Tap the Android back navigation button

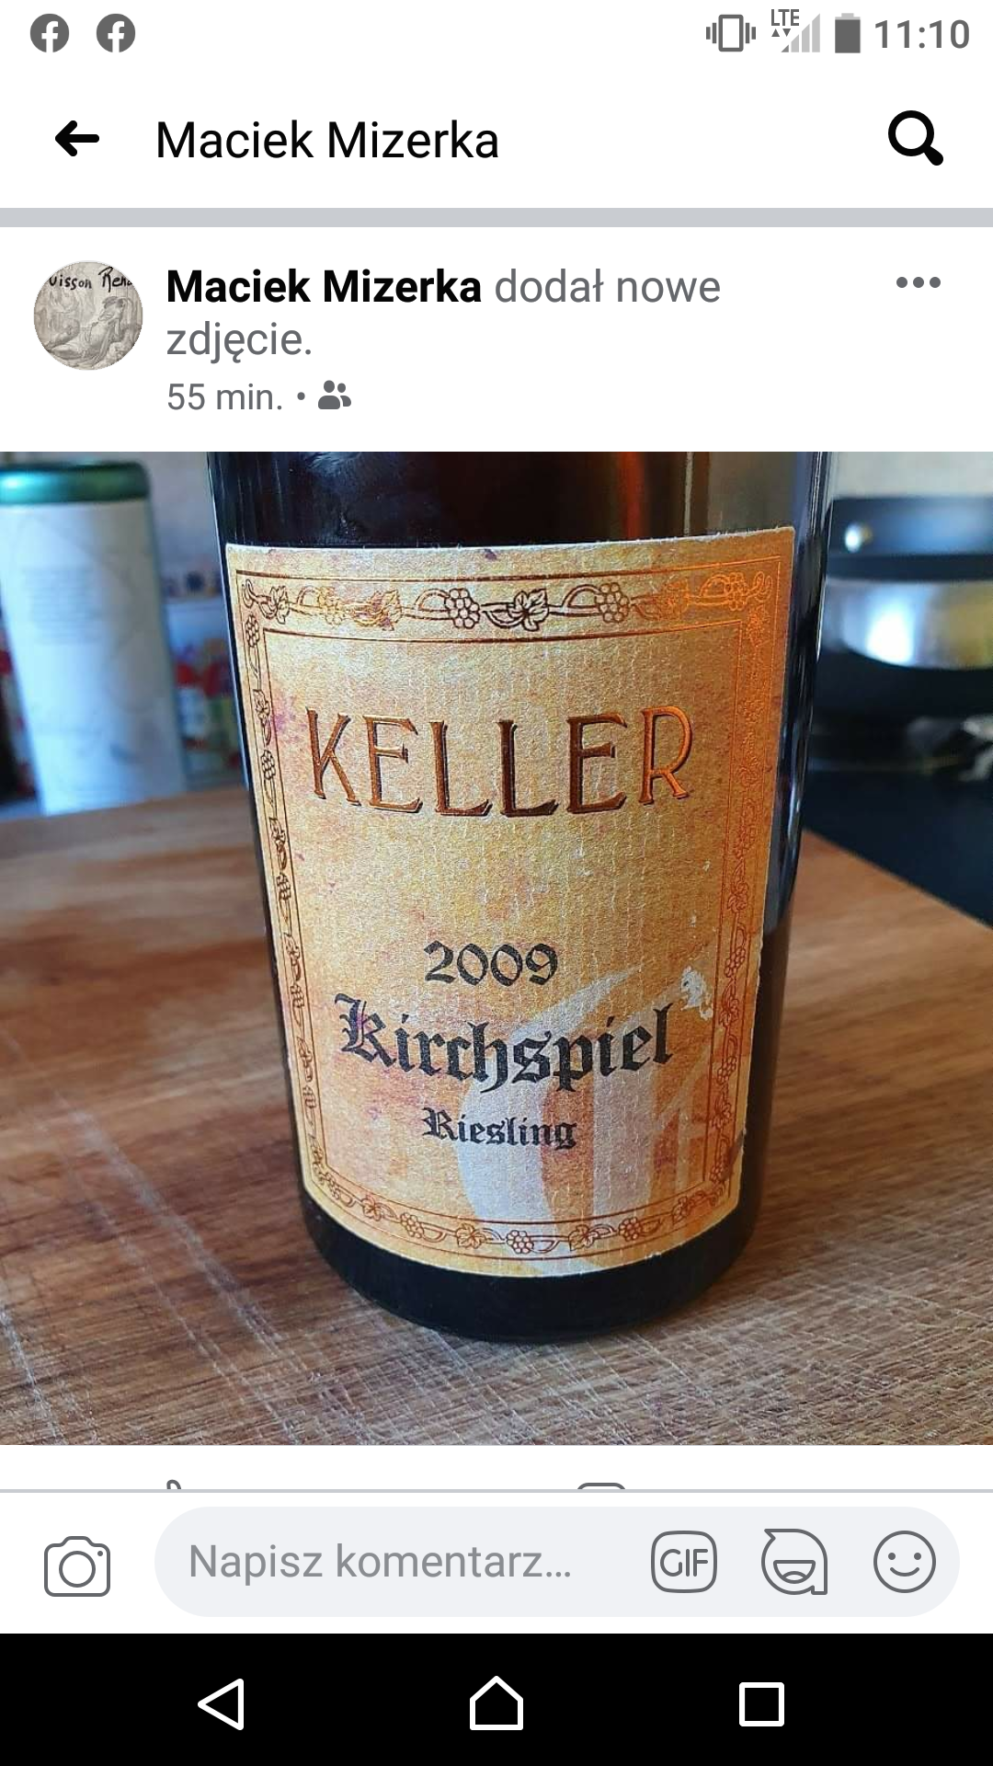pyautogui.click(x=222, y=1704)
